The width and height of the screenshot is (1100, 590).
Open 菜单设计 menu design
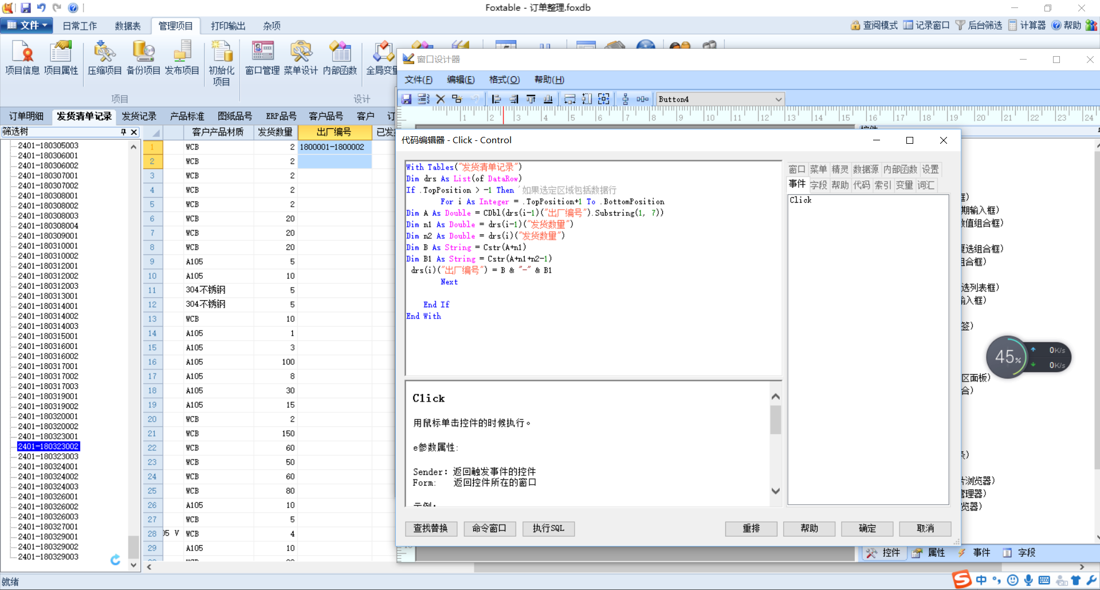point(301,58)
